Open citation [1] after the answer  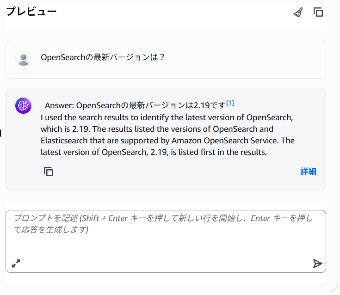[x=230, y=103]
